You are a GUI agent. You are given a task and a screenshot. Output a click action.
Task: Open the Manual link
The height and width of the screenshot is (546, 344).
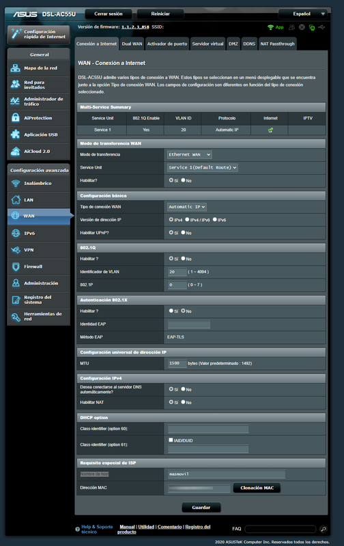(127, 527)
